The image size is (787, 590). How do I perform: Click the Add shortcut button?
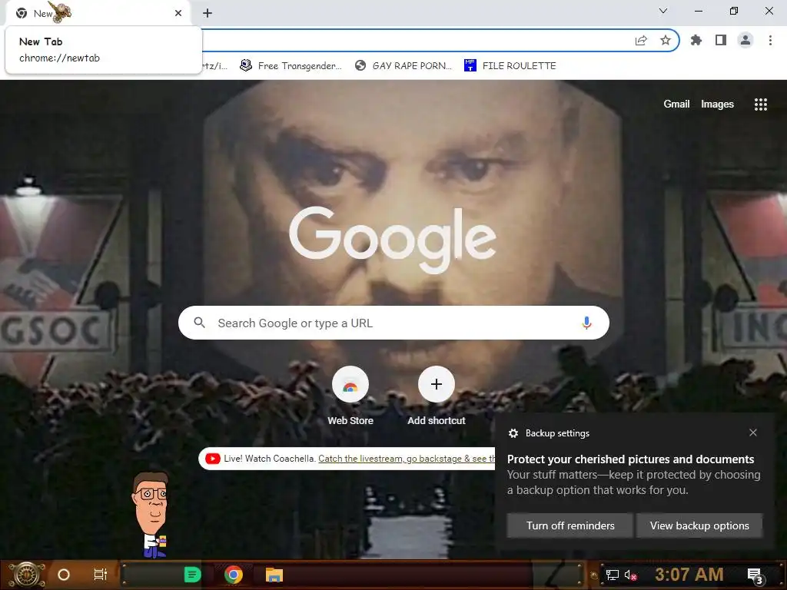(437, 396)
